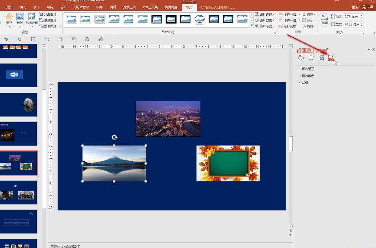Viewport: 376px width, 248px height.
Task: Switch to the 插入 ribbon tab
Action: click(23, 7)
